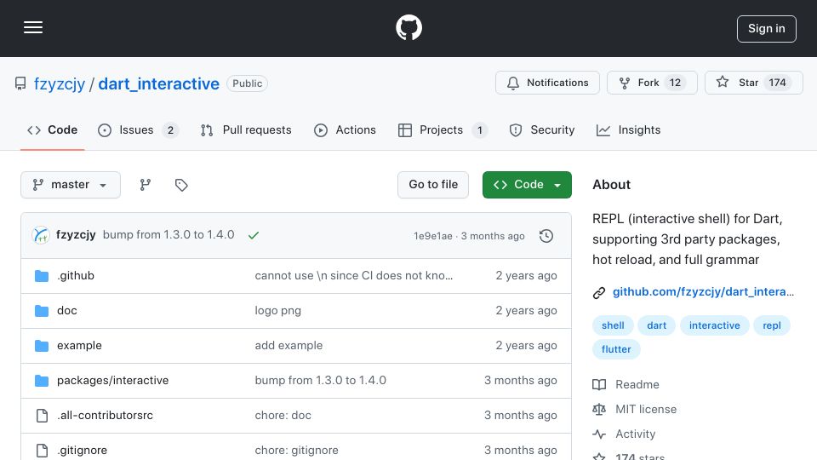Open the .github folder
Viewport: 817px width, 460px height.
click(76, 275)
